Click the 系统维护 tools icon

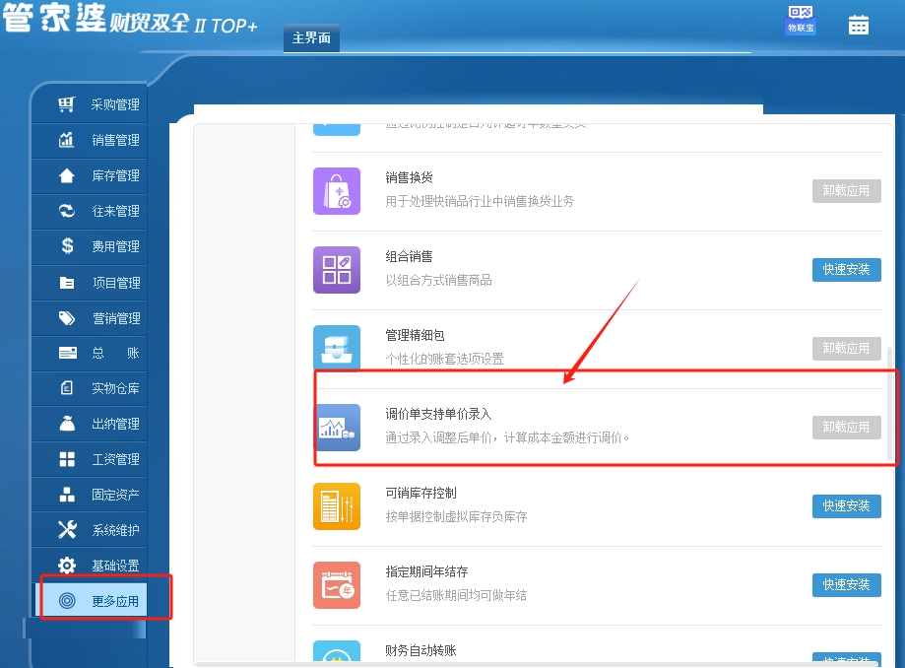pos(67,529)
